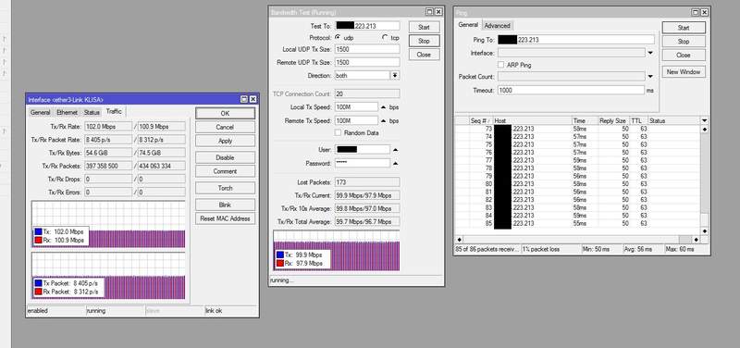This screenshot has height=348, width=740.
Task: Close Ping window via X icon
Action: (705, 13)
